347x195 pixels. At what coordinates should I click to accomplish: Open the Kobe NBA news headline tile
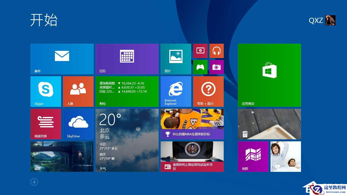pos(192,124)
